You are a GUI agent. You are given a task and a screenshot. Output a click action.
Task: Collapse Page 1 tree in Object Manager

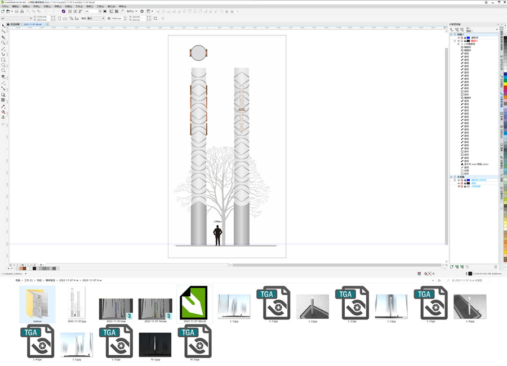(x=451, y=34)
